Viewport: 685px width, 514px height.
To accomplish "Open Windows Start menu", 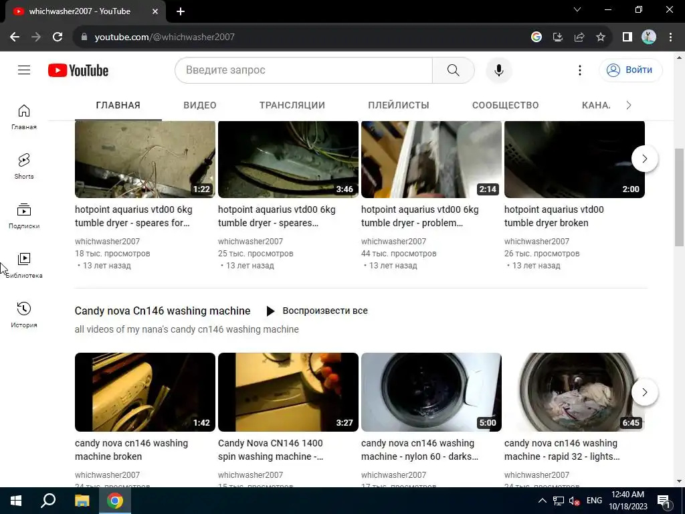I will point(16,501).
